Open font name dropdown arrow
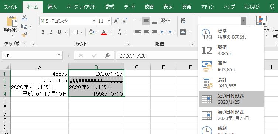This screenshot has height=134, width=278. coord(94,21)
